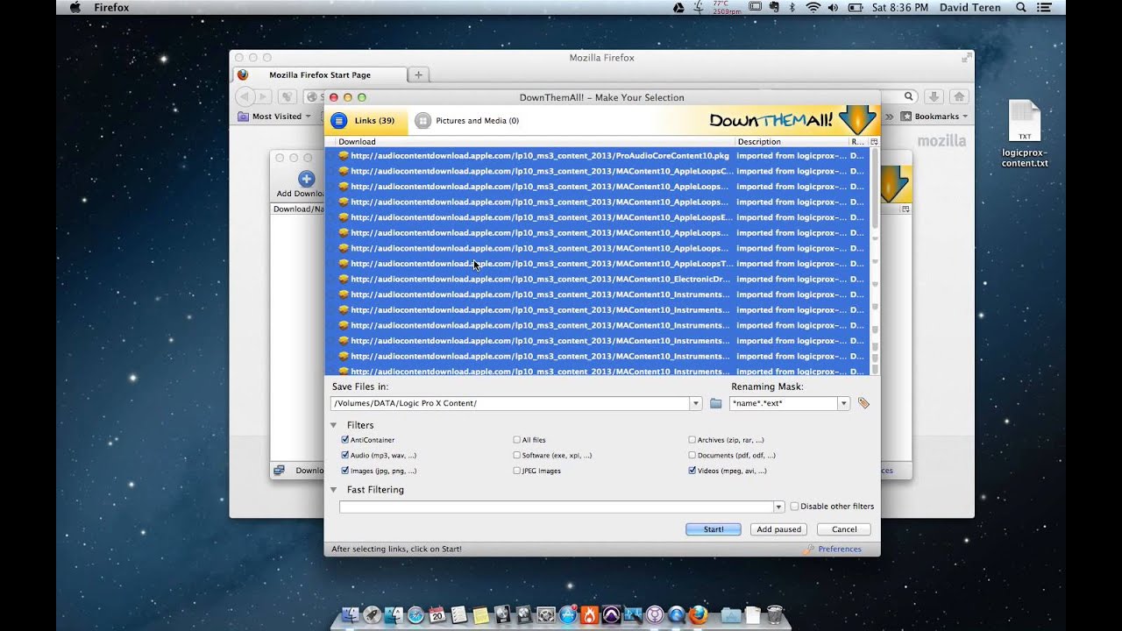Open logicprox-content.txt file on desktop

click(1025, 135)
